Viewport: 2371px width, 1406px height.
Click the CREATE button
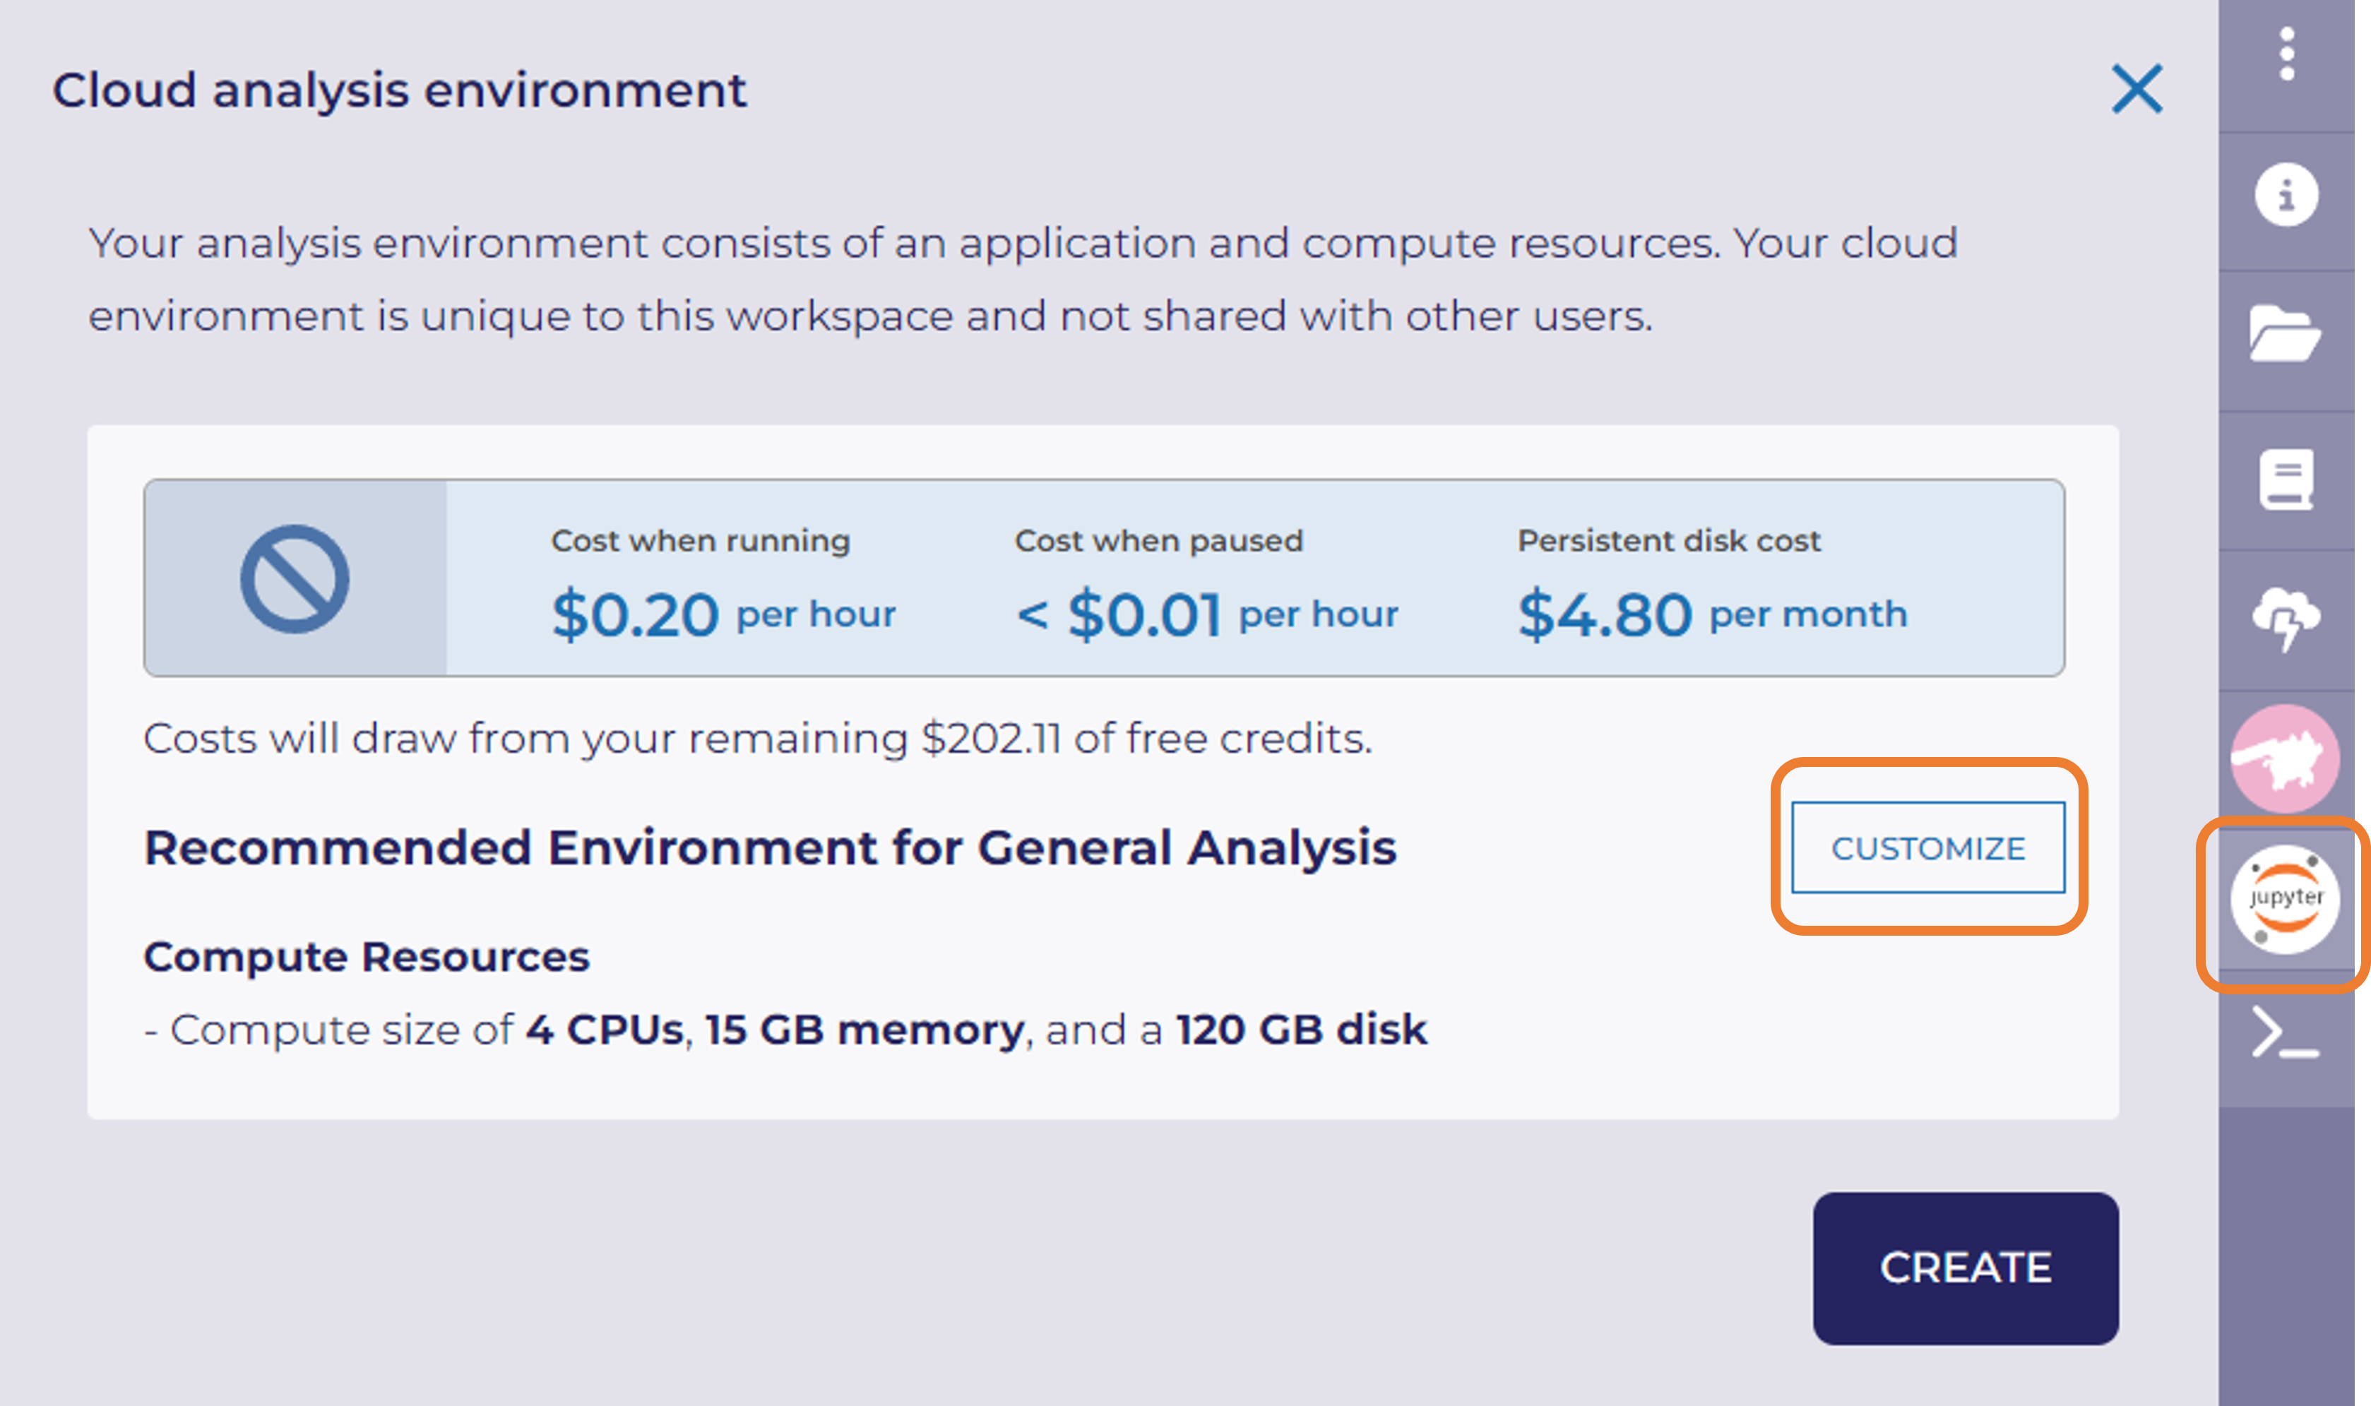[x=1966, y=1268]
